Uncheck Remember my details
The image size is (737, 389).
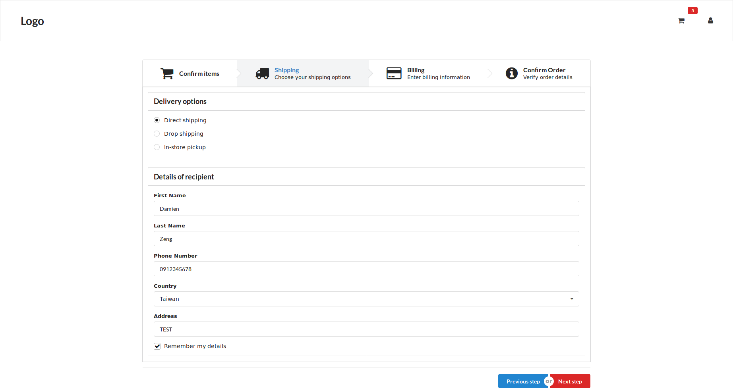(157, 346)
